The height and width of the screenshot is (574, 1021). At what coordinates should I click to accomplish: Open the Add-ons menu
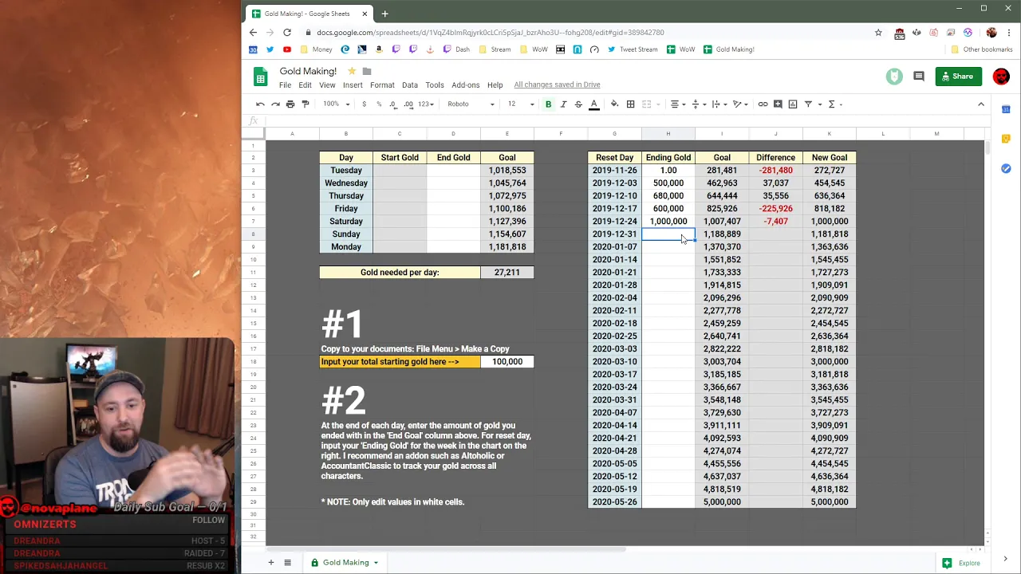pos(465,85)
